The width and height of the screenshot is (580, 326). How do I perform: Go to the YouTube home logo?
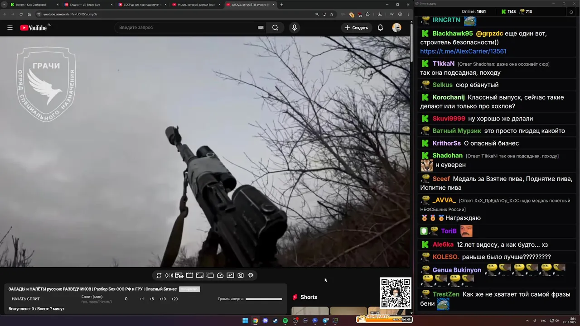34,28
